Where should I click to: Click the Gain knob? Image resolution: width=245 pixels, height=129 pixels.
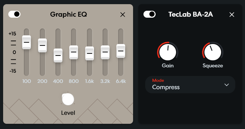[x=168, y=52]
